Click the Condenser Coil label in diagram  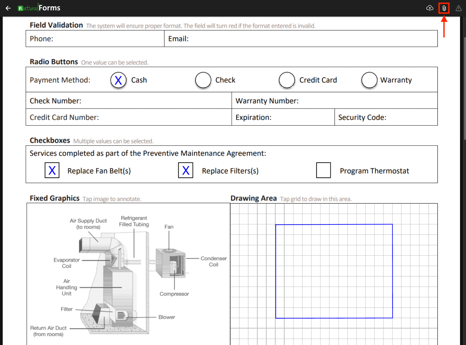(214, 261)
